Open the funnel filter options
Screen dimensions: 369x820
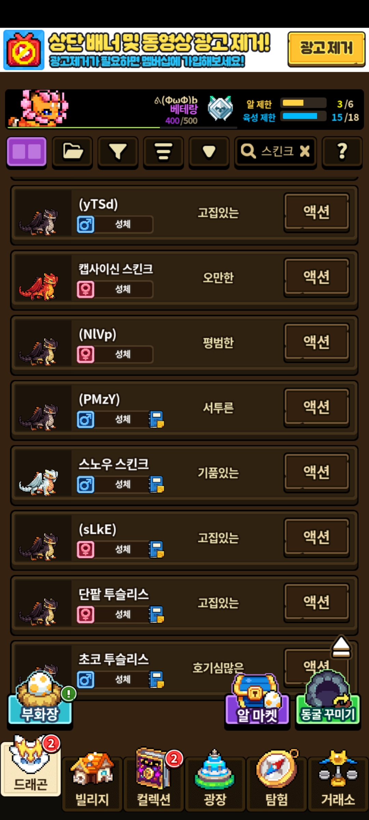[118, 152]
